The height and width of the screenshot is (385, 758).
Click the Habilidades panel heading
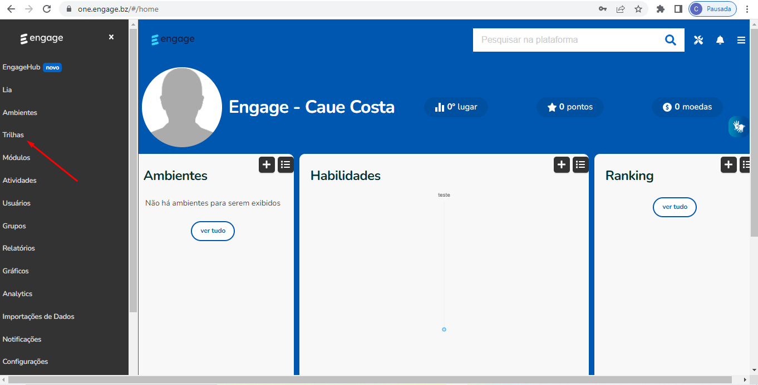[x=346, y=176]
